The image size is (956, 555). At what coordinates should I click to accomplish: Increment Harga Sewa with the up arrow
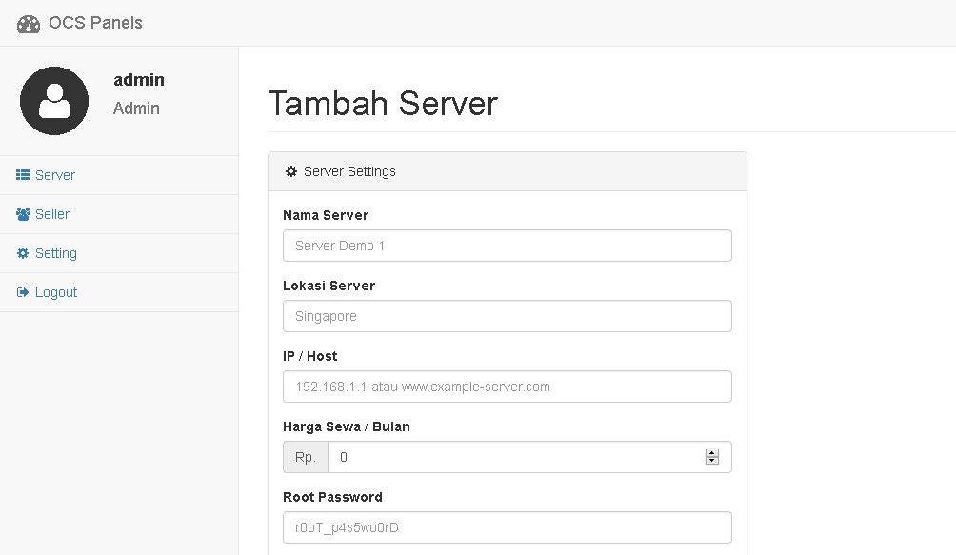(711, 451)
